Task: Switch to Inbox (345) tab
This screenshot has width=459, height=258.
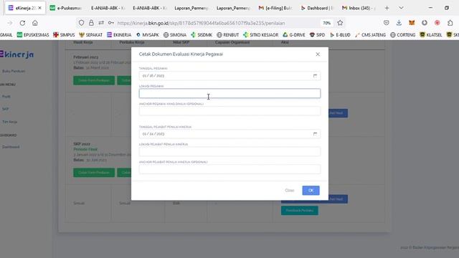Action: (359, 8)
